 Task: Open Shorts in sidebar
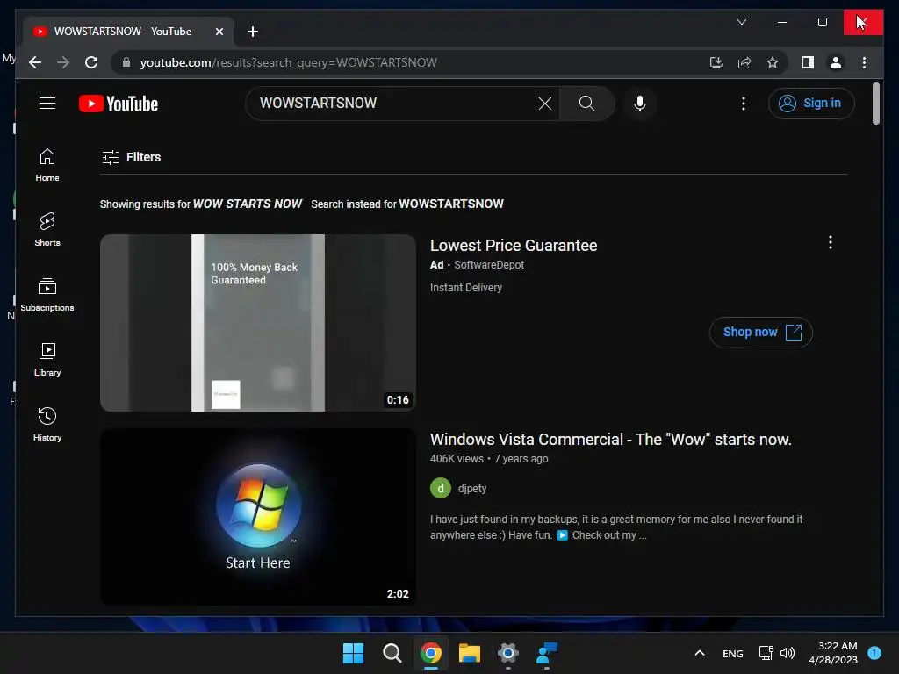(47, 230)
